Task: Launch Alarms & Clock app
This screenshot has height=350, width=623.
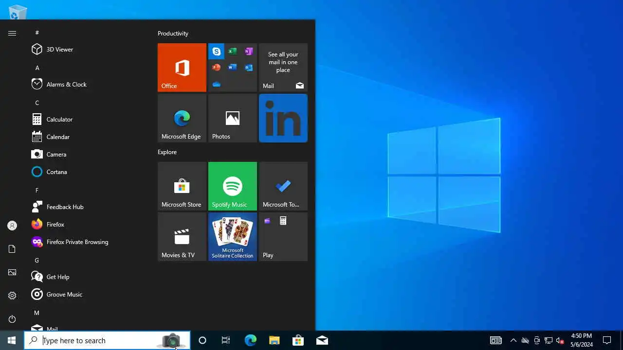Action: 90,84
